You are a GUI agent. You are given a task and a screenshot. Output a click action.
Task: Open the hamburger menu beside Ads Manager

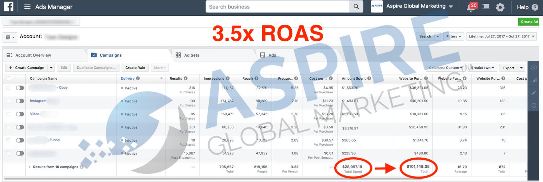pyautogui.click(x=27, y=7)
